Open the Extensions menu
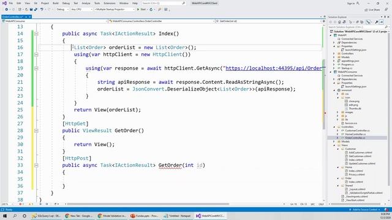This screenshot has width=392, height=220. [110, 3]
